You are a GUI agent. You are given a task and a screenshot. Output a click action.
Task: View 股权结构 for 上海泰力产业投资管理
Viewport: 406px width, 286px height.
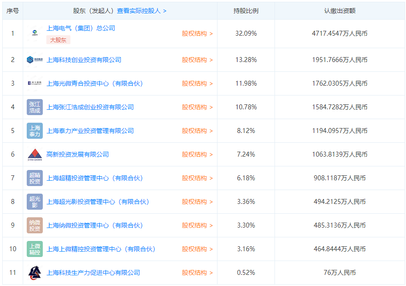click(x=197, y=131)
